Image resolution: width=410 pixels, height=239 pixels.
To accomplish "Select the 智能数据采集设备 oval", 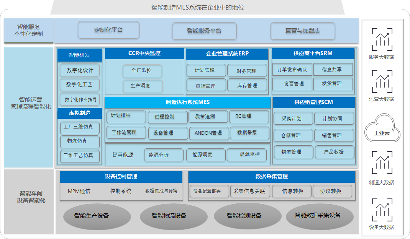I will [x=317, y=215].
